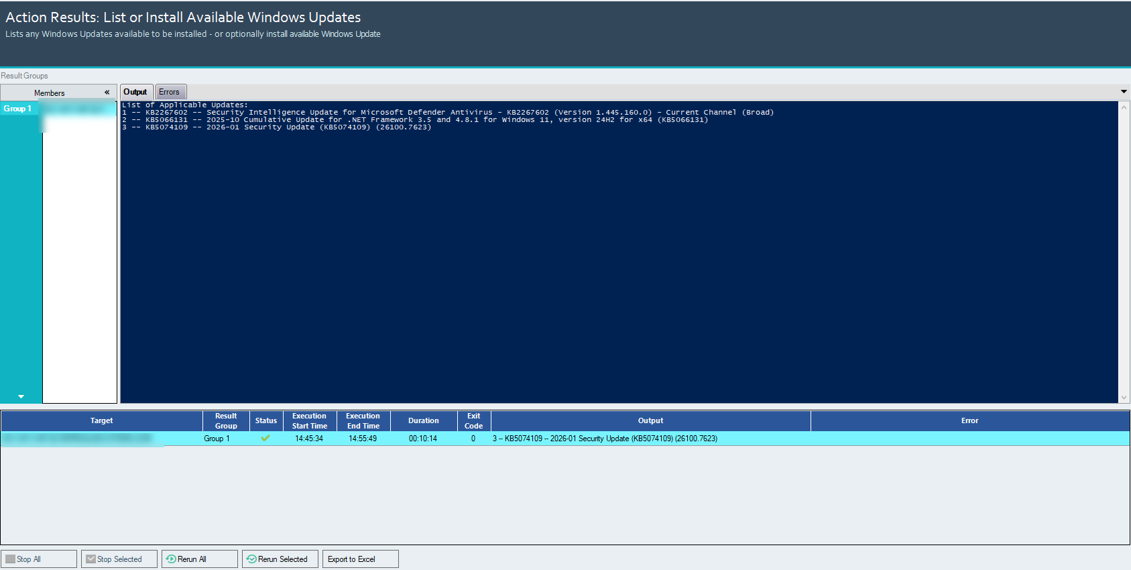The height and width of the screenshot is (570, 1131).
Task: Switch to the Errors tab
Action: point(170,92)
